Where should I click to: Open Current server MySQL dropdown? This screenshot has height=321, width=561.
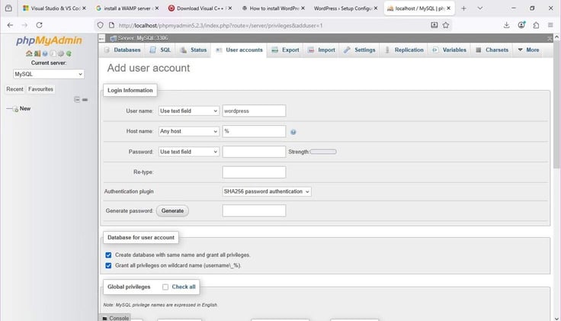click(x=49, y=74)
